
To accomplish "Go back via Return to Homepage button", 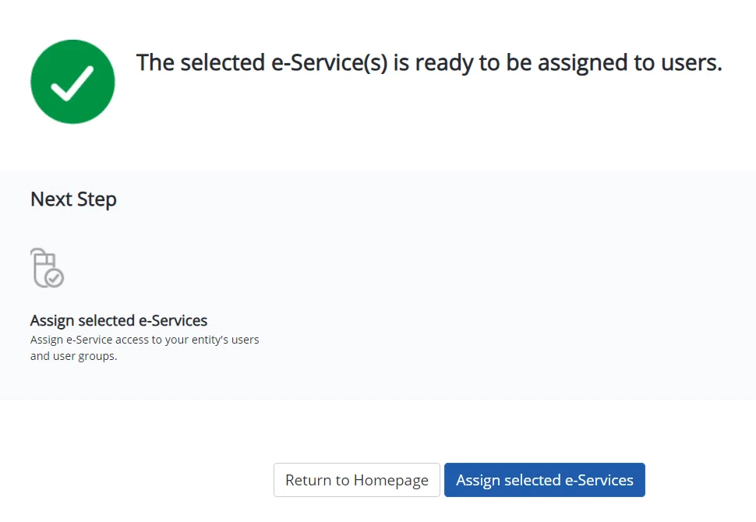I will point(357,480).
